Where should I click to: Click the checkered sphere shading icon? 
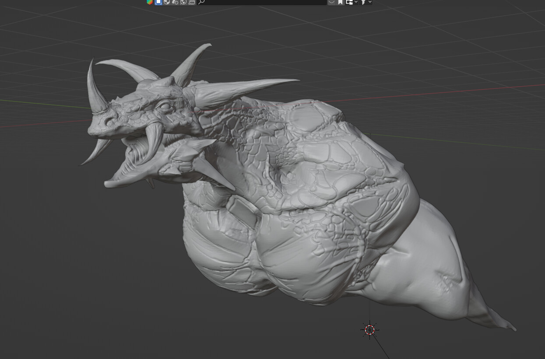pyautogui.click(x=165, y=2)
